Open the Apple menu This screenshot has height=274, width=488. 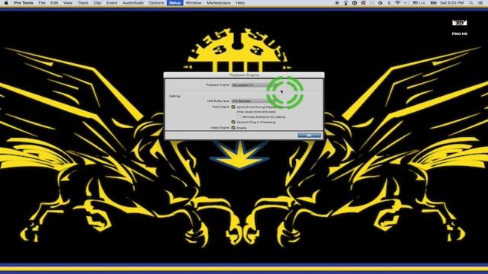(6, 3)
